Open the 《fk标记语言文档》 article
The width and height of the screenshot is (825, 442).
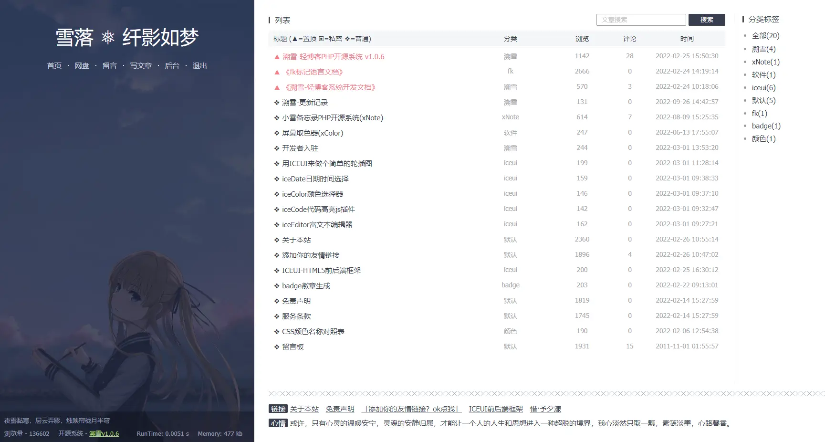(x=314, y=72)
